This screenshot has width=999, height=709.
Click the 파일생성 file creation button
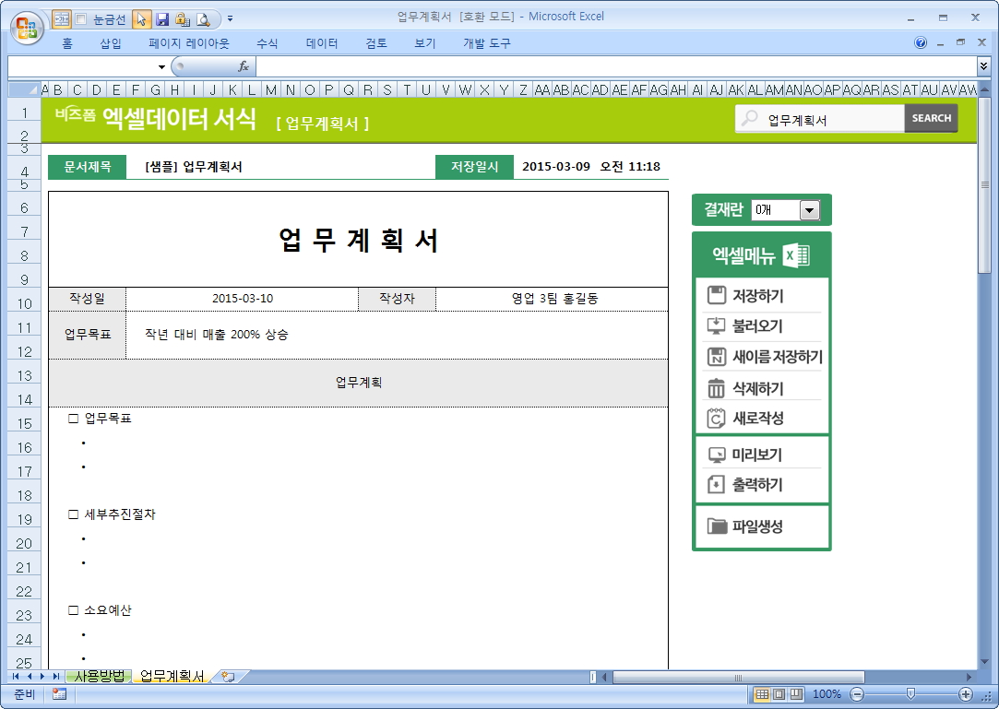[x=761, y=526]
